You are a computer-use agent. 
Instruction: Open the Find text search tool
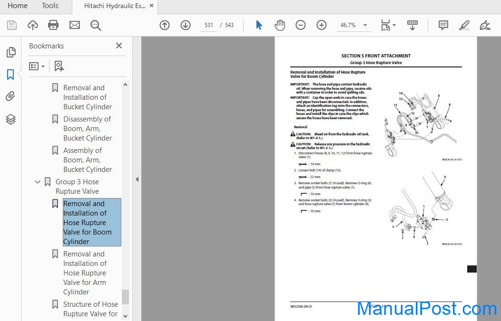96,25
